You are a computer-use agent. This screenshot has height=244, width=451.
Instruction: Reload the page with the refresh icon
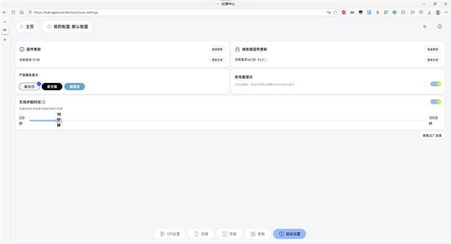pos(13,12)
